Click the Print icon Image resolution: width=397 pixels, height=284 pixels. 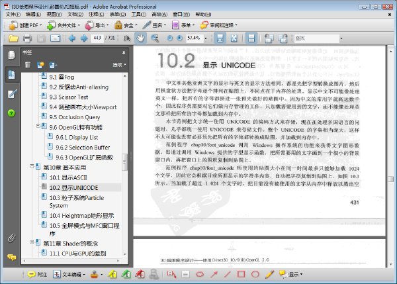click(27, 38)
